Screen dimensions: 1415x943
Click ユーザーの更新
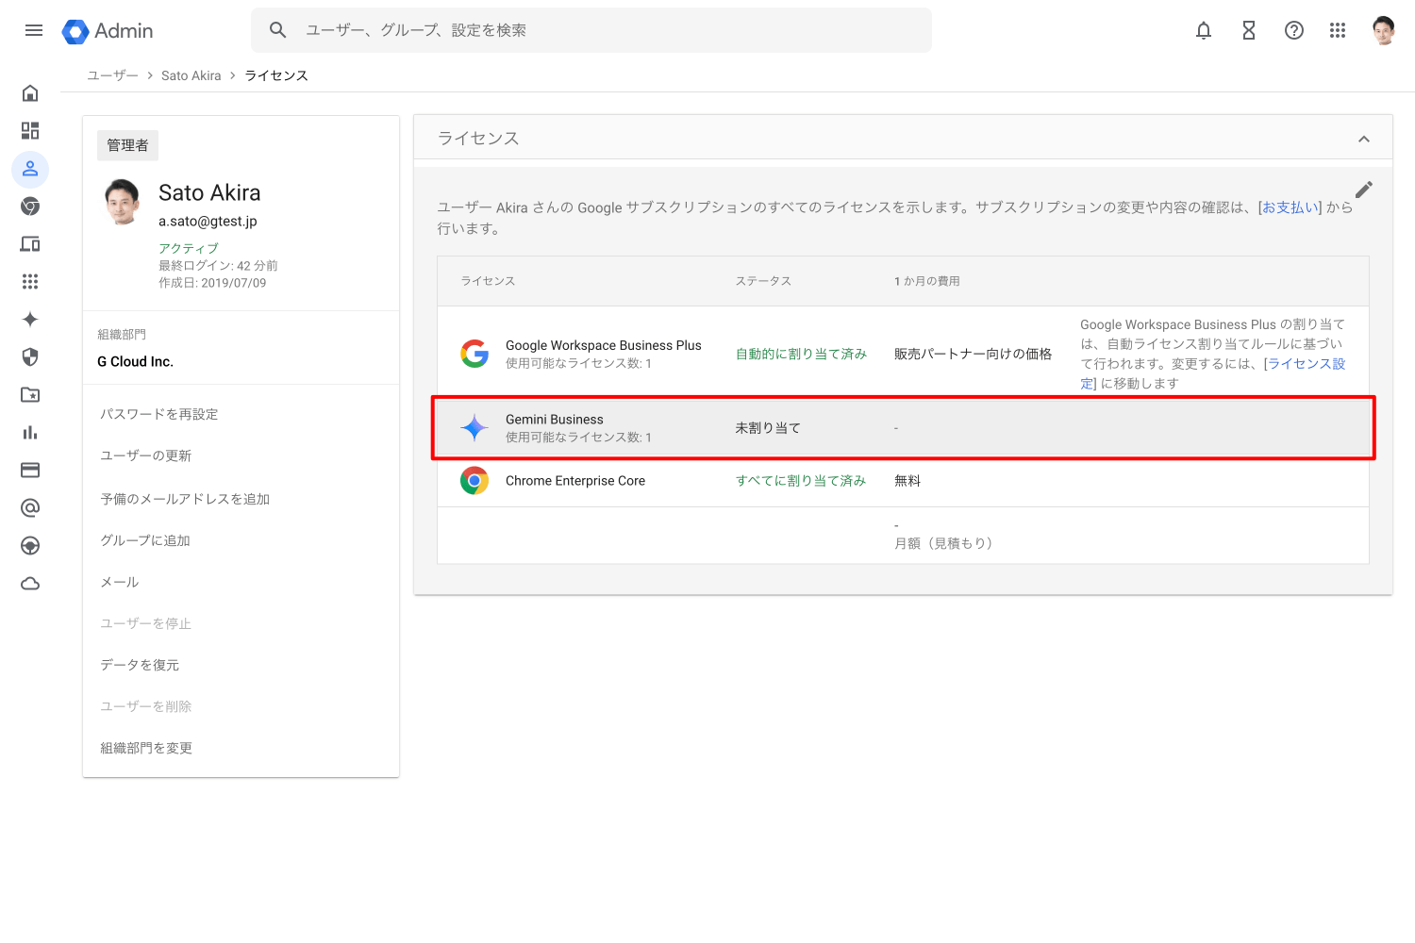click(x=146, y=455)
